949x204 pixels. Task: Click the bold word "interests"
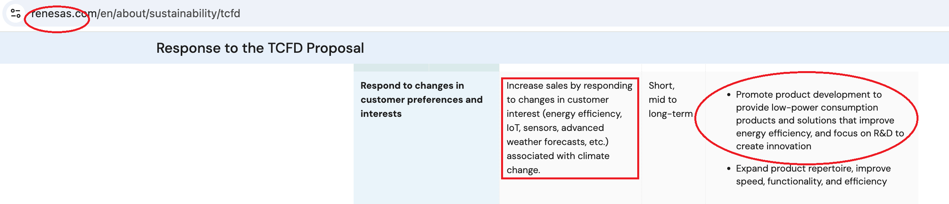[381, 114]
